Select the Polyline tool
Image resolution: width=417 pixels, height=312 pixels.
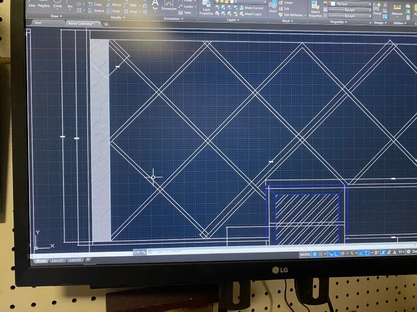coord(43,4)
